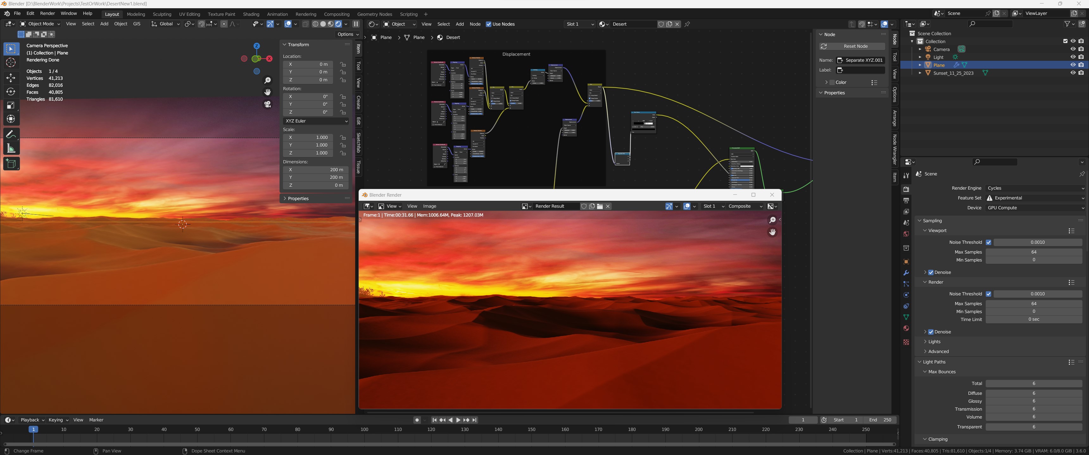Toggle Render Noise Threshold checkbox
1089x455 pixels.
pos(988,294)
